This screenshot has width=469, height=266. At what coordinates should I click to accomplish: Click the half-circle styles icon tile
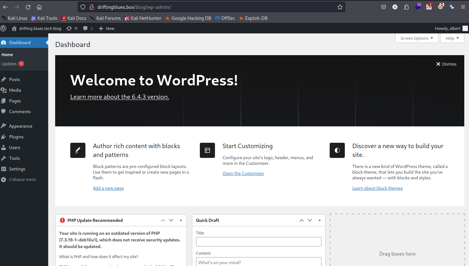(x=337, y=150)
